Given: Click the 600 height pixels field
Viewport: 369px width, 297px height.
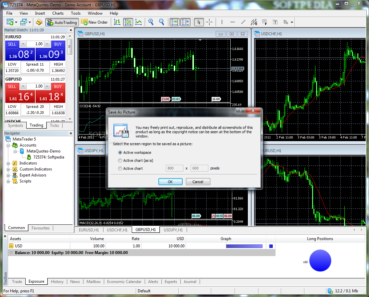Looking at the screenshot, I should point(199,168).
